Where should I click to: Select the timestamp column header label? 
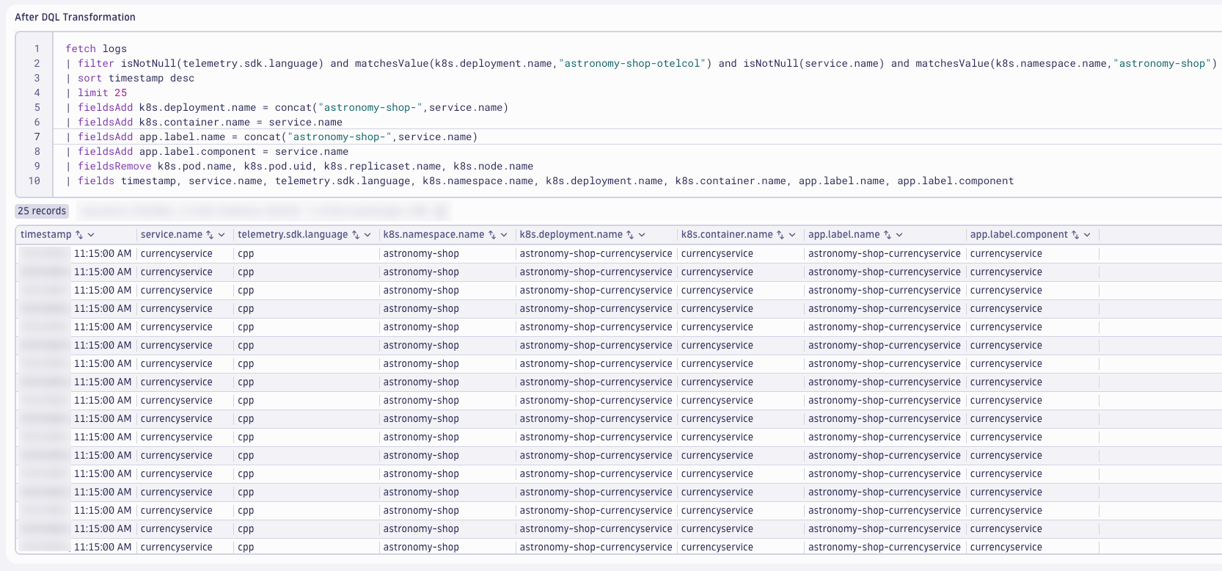tap(46, 235)
